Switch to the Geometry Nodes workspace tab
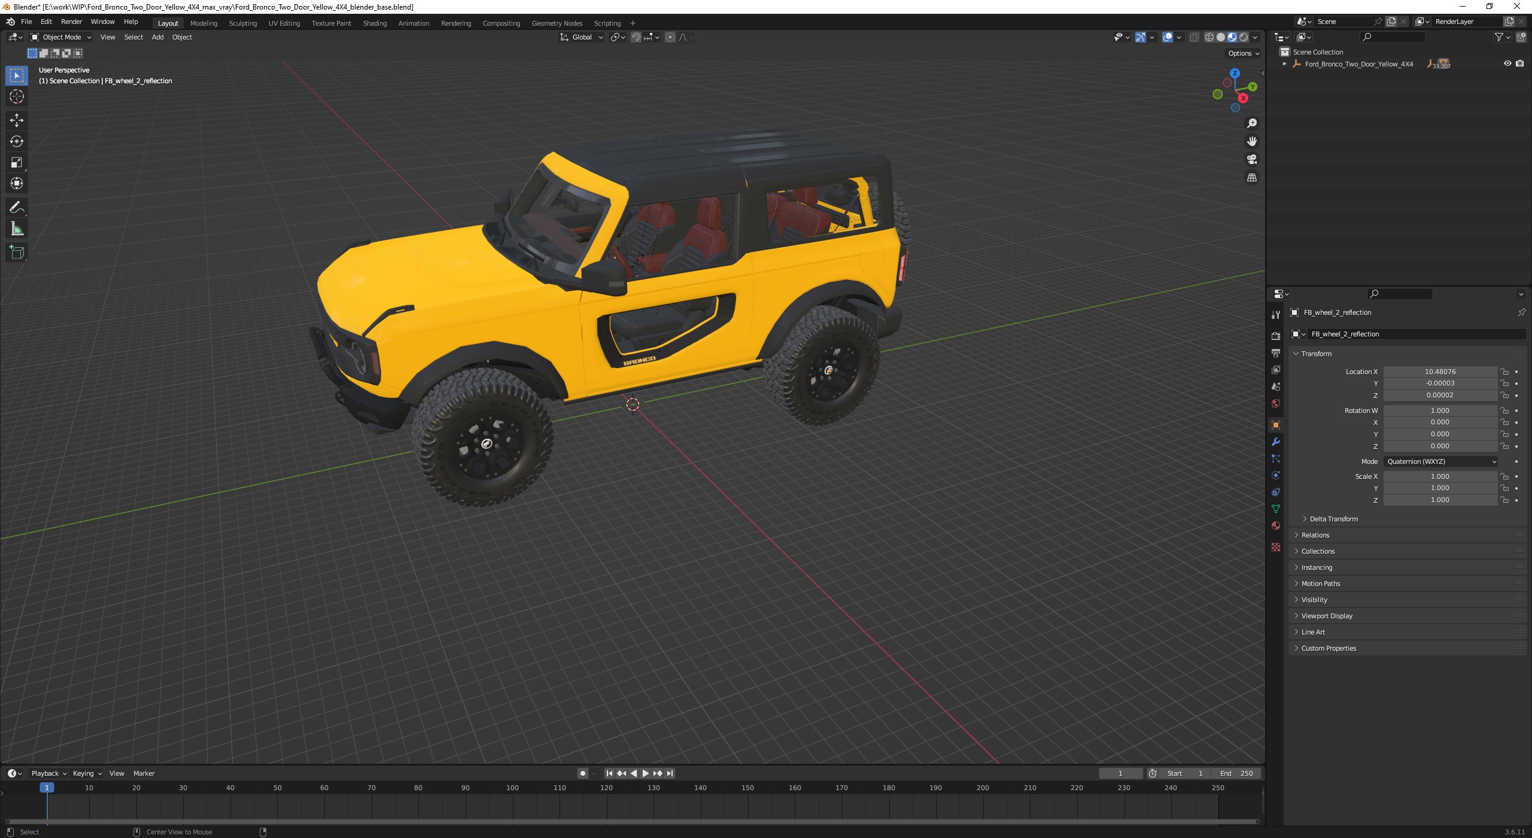Screen dimensions: 1532x838 (557, 23)
